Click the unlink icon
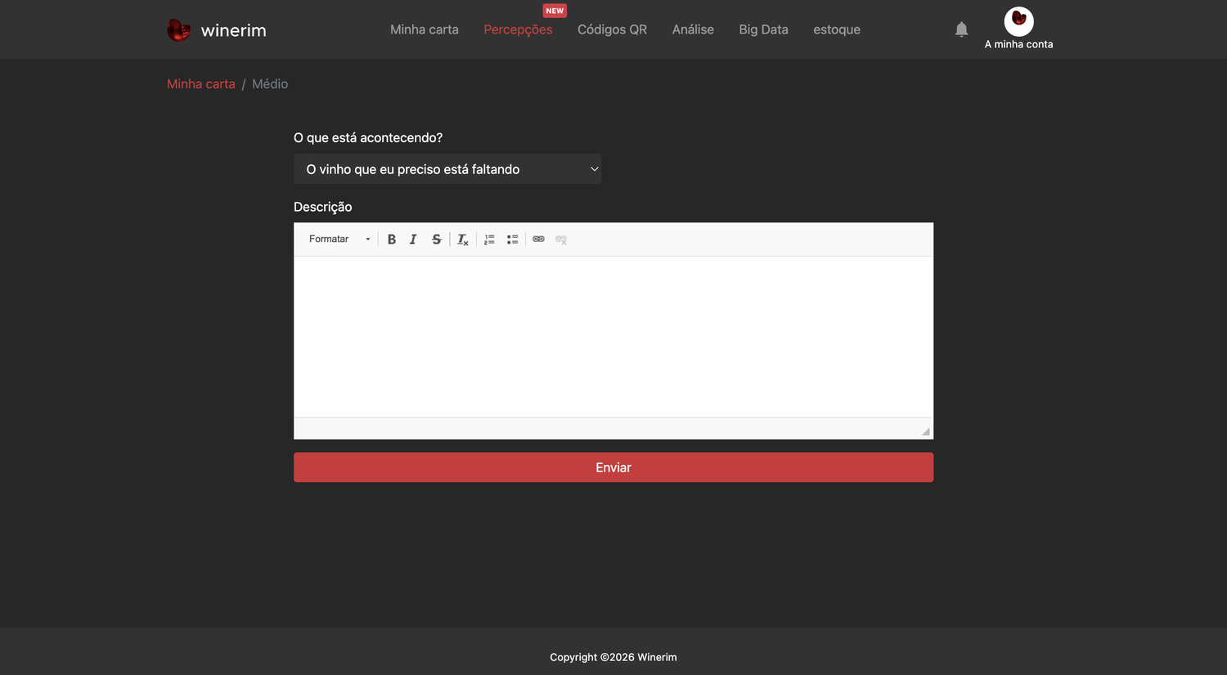 pos(561,239)
